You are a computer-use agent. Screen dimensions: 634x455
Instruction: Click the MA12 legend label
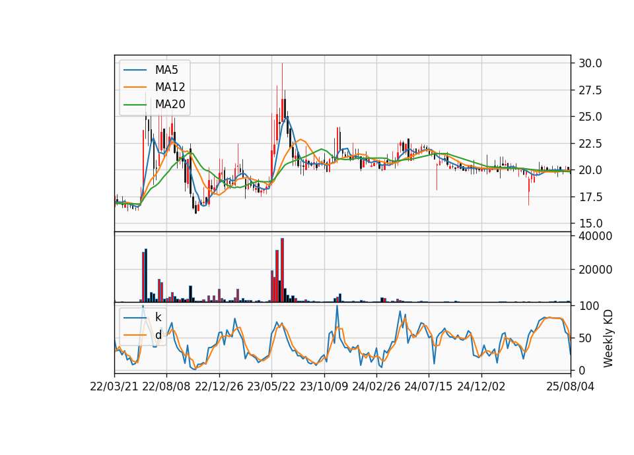[x=170, y=87]
